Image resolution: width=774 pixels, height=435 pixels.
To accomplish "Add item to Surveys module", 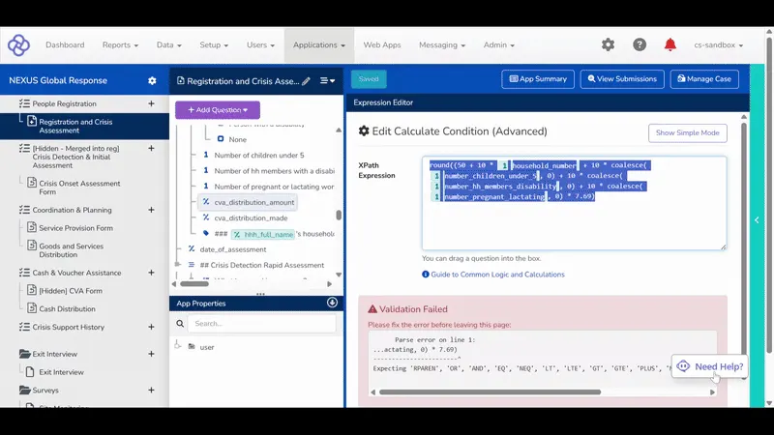I will (151, 390).
